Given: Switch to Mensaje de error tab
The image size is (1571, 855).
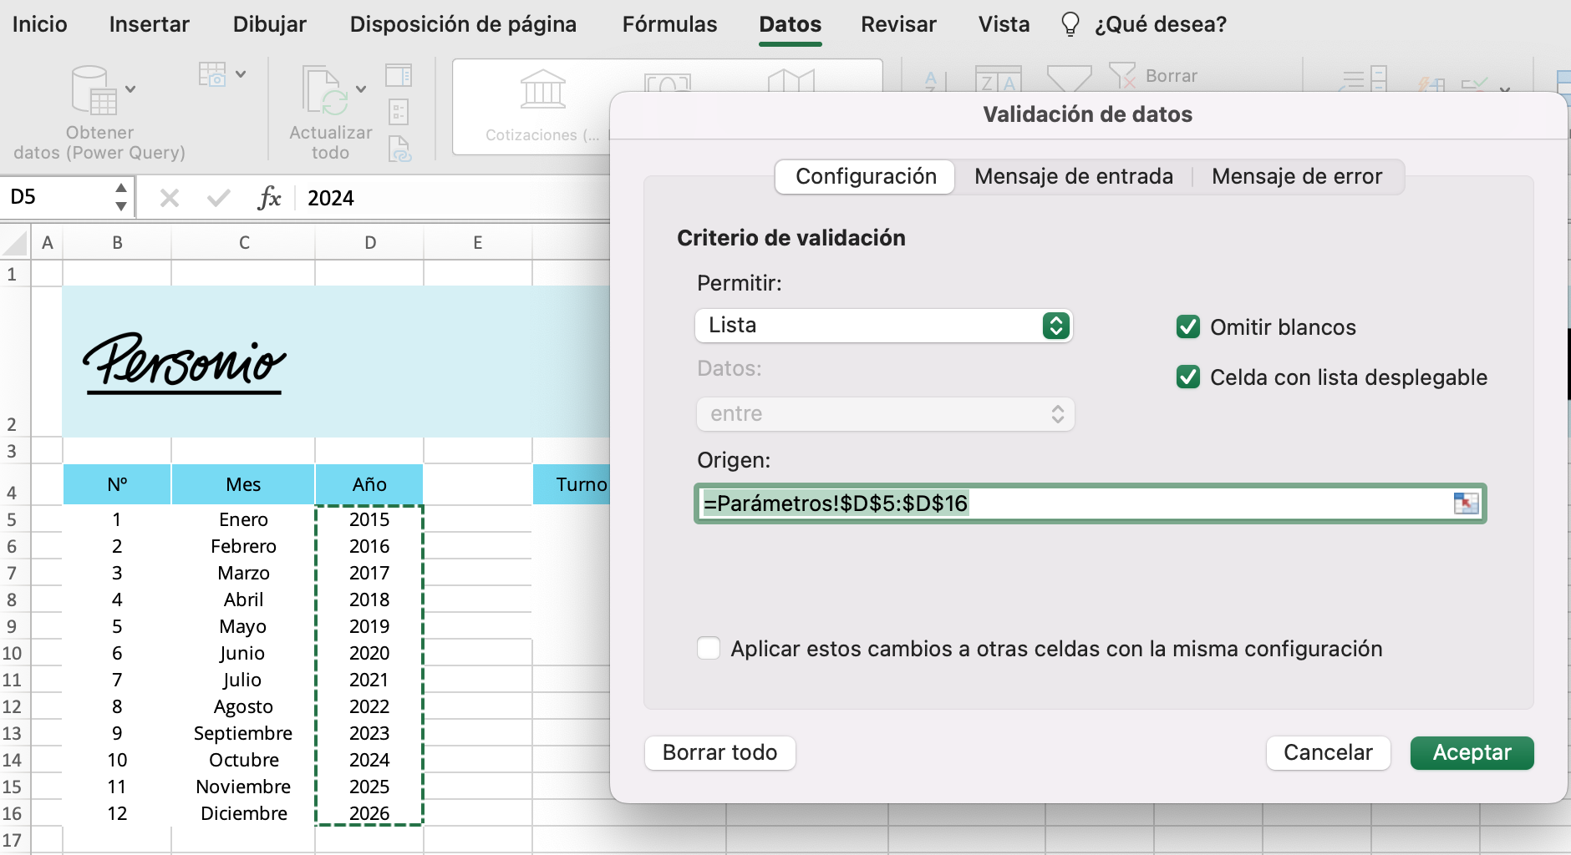Looking at the screenshot, I should (1297, 176).
